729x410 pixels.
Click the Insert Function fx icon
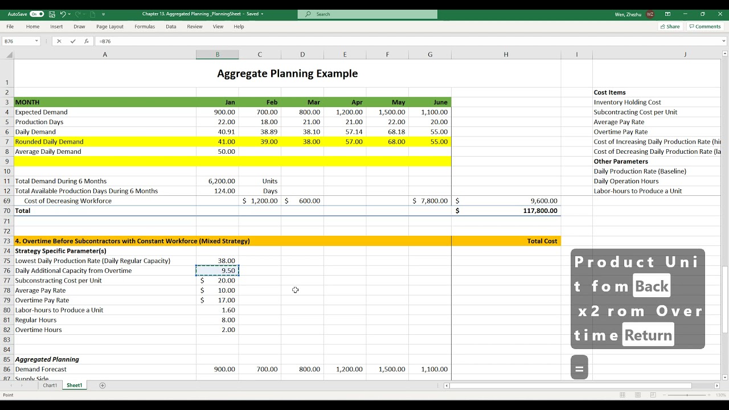87,41
